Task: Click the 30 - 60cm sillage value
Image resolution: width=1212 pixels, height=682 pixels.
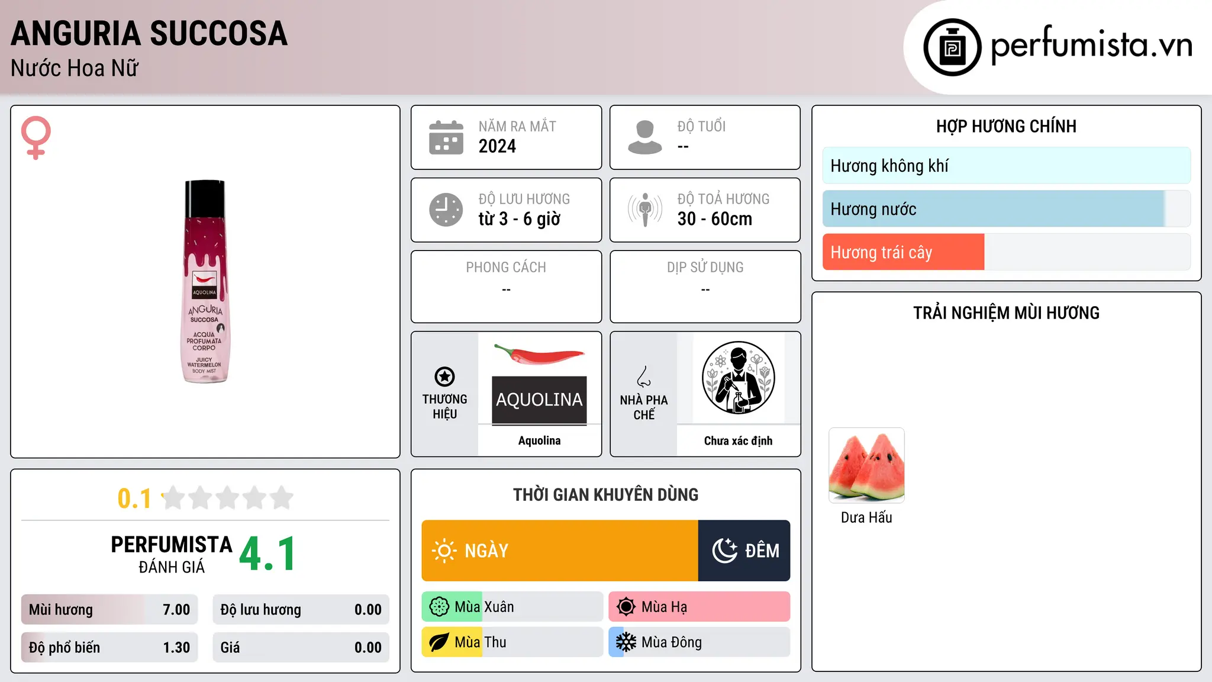Action: coord(715,219)
